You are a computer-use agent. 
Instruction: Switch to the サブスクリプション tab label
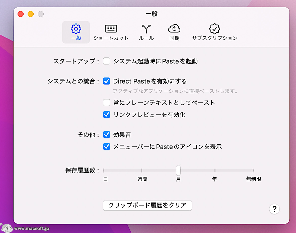coord(215,38)
